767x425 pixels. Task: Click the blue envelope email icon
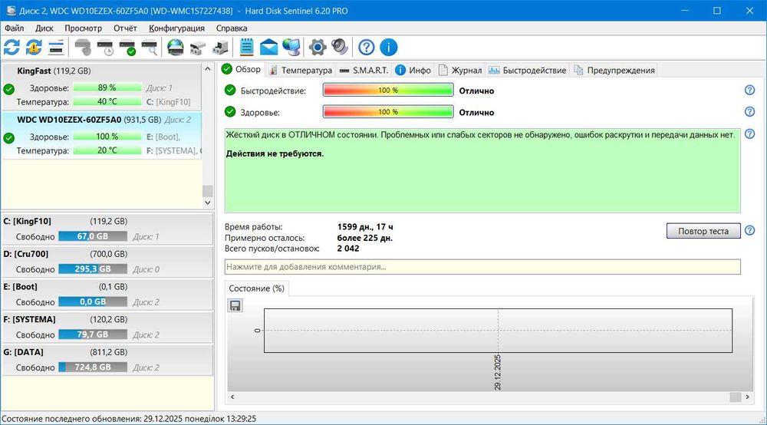(268, 48)
